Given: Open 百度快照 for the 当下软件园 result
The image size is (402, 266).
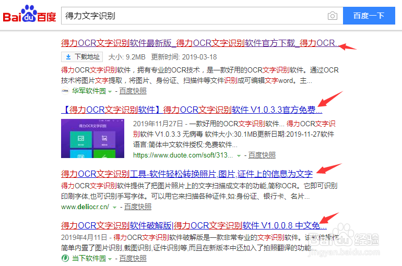Looking at the screenshot, I should (x=133, y=258).
